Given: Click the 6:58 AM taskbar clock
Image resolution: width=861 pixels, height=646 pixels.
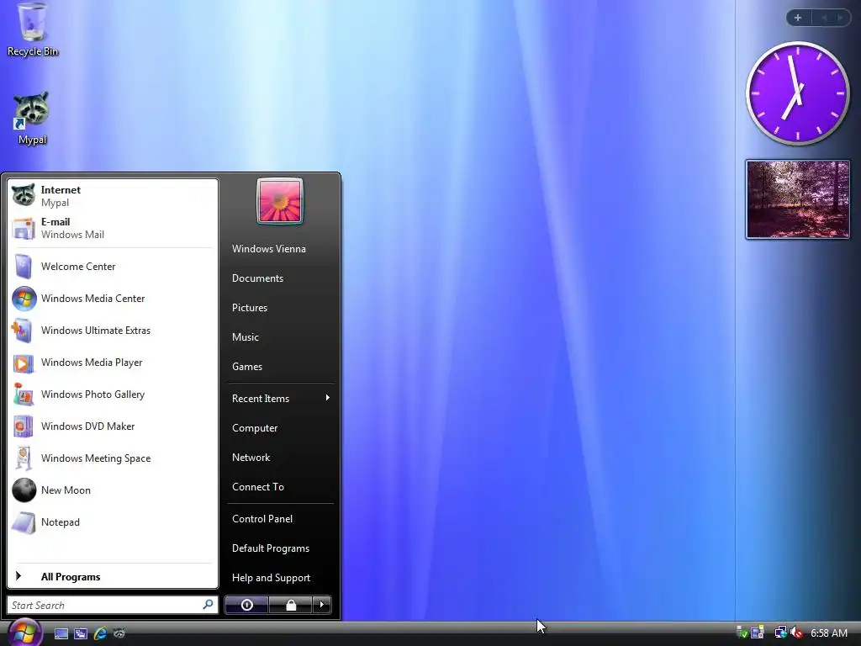Looking at the screenshot, I should (x=828, y=633).
